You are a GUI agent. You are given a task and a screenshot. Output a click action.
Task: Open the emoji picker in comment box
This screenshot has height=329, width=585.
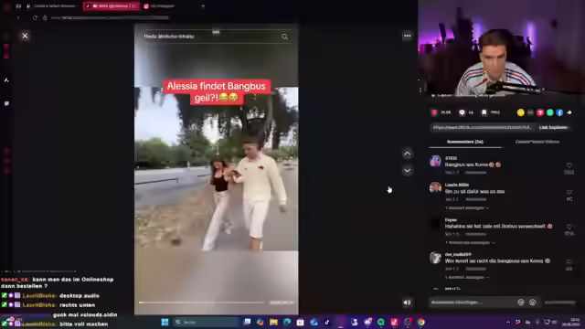coord(532,302)
